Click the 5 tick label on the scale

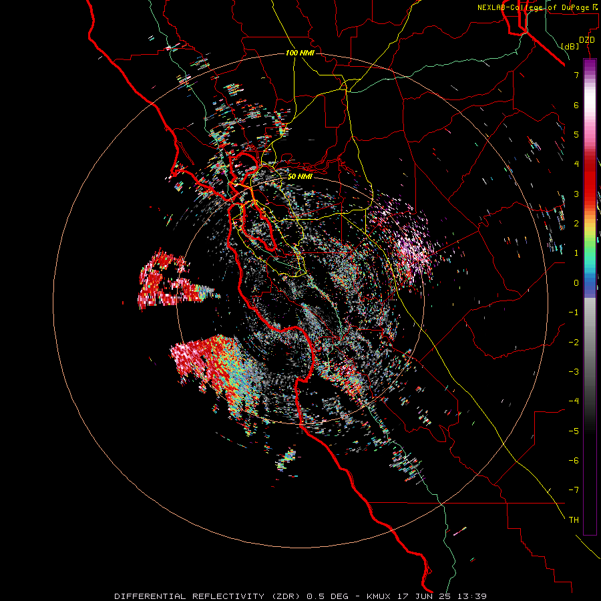576,134
